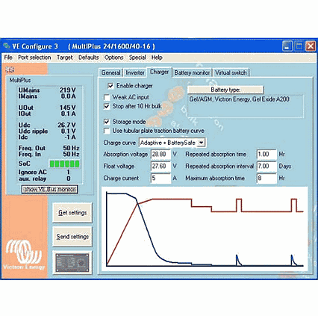Click the Absorption voltage field

point(160,155)
